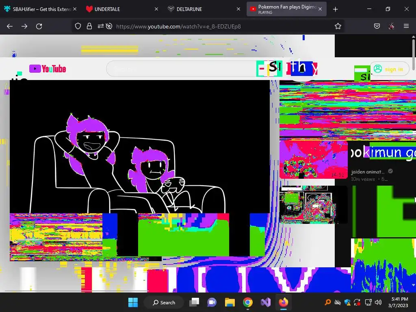
Task: Close the UNDERTALE tab
Action: point(156,9)
